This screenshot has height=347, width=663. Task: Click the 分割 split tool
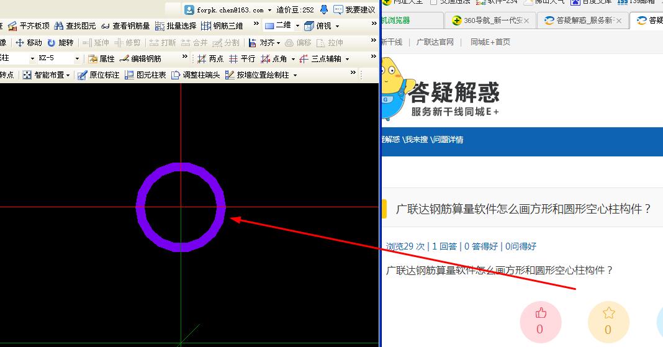[x=226, y=43]
